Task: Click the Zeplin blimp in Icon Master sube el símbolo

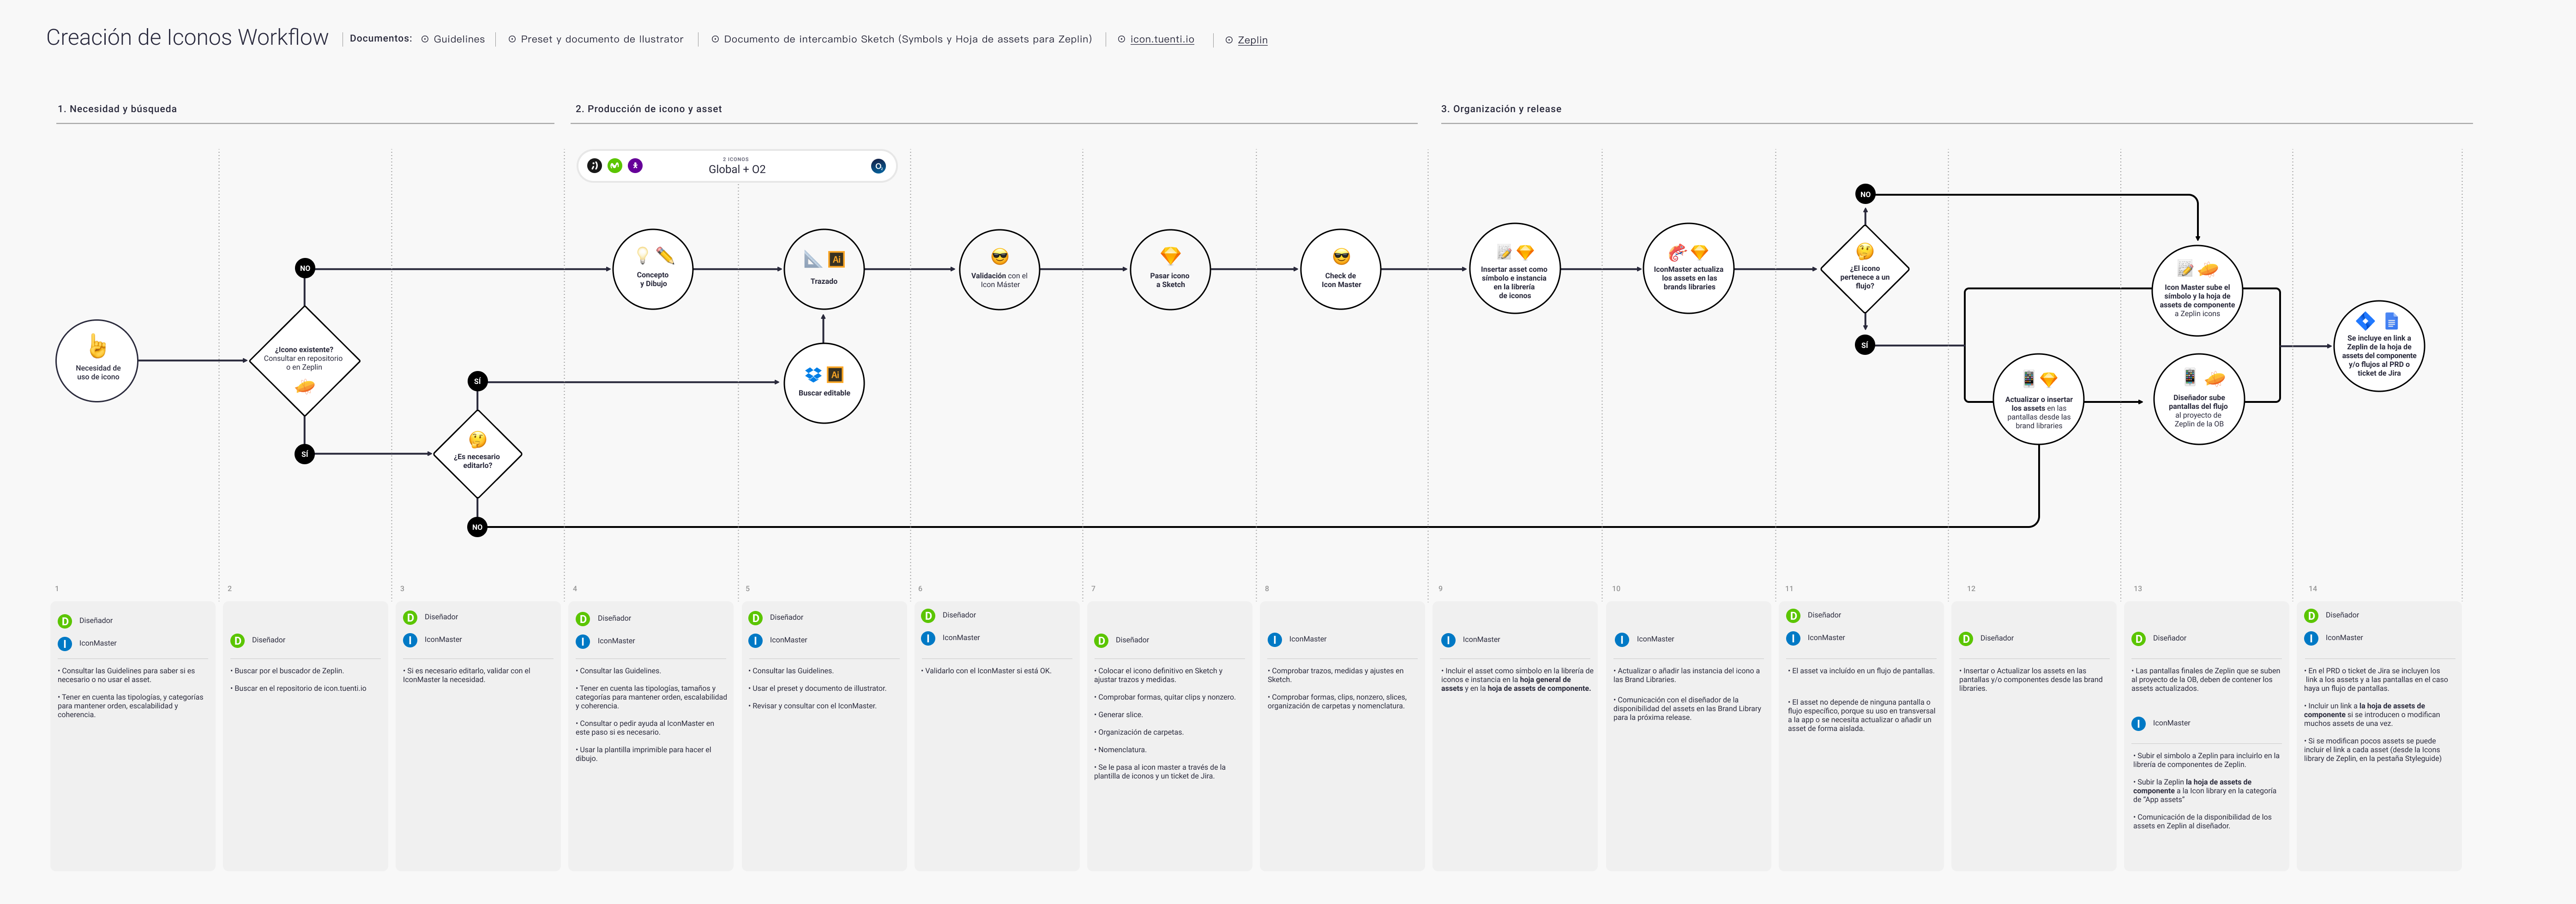Action: (2208, 269)
